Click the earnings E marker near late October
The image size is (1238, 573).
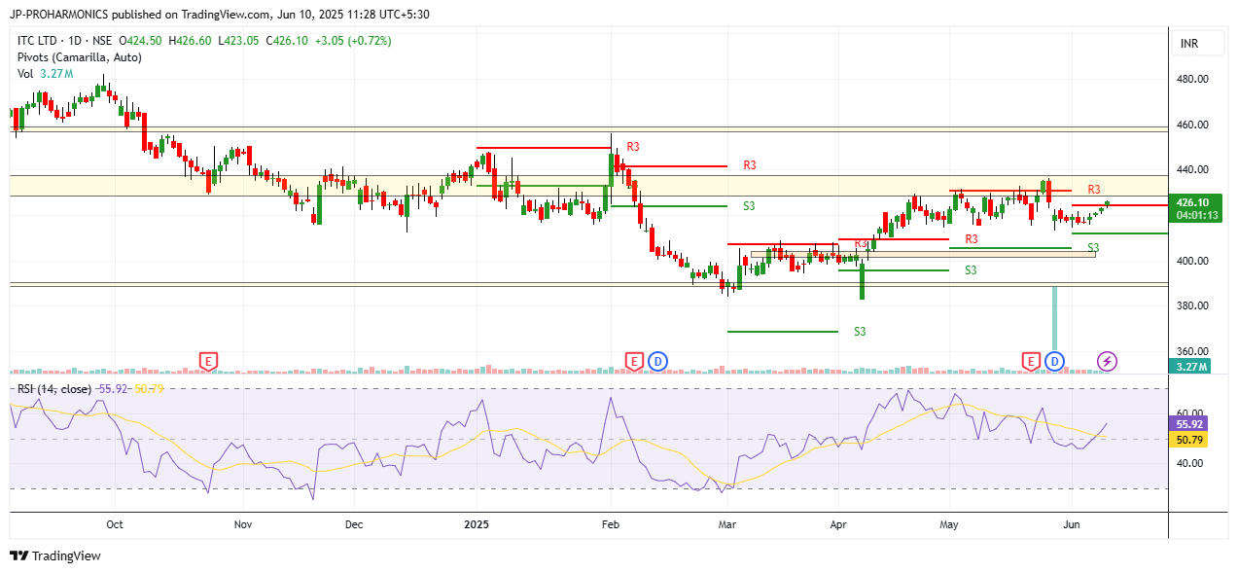tap(208, 362)
